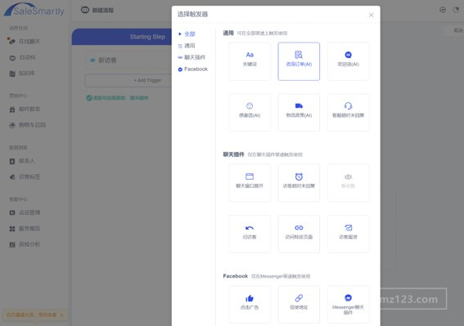The width and height of the screenshot is (464, 326).
Task: Pick the 欢迎语(AI) greeting trigger
Action: [x=348, y=61]
